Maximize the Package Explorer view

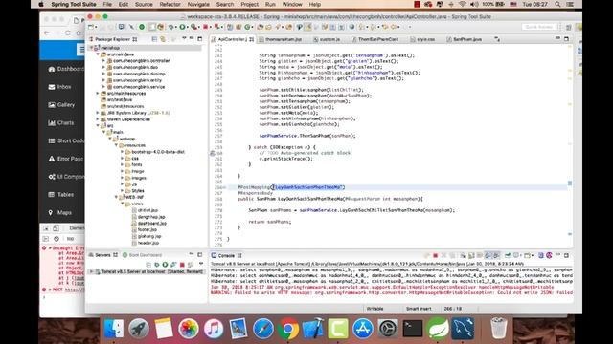200,38
